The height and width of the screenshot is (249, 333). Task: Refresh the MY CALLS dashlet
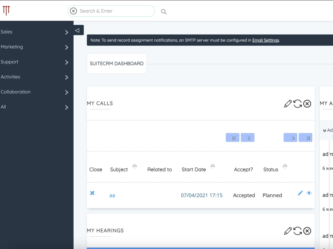click(297, 104)
